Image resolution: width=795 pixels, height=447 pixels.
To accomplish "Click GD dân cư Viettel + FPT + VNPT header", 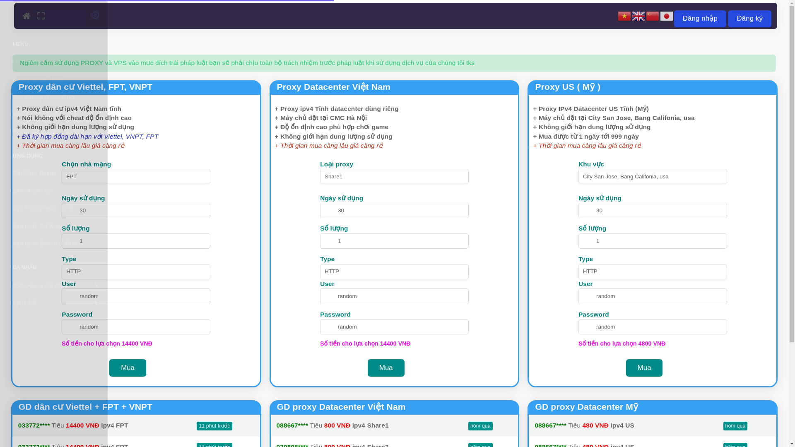I will 85,407.
